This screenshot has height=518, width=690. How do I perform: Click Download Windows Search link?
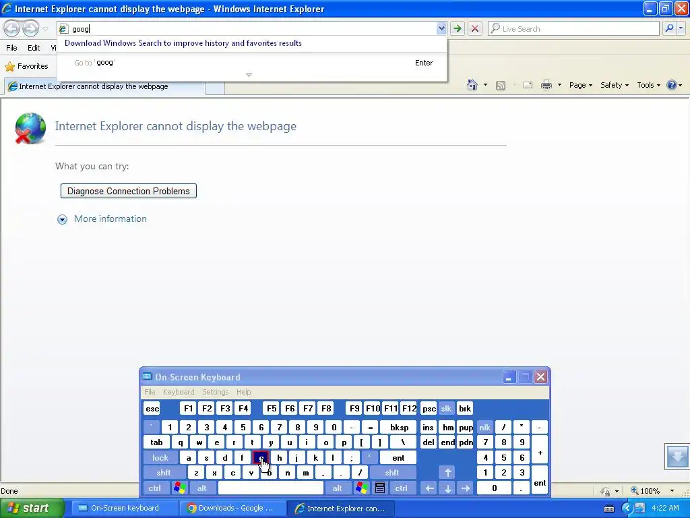click(x=183, y=43)
